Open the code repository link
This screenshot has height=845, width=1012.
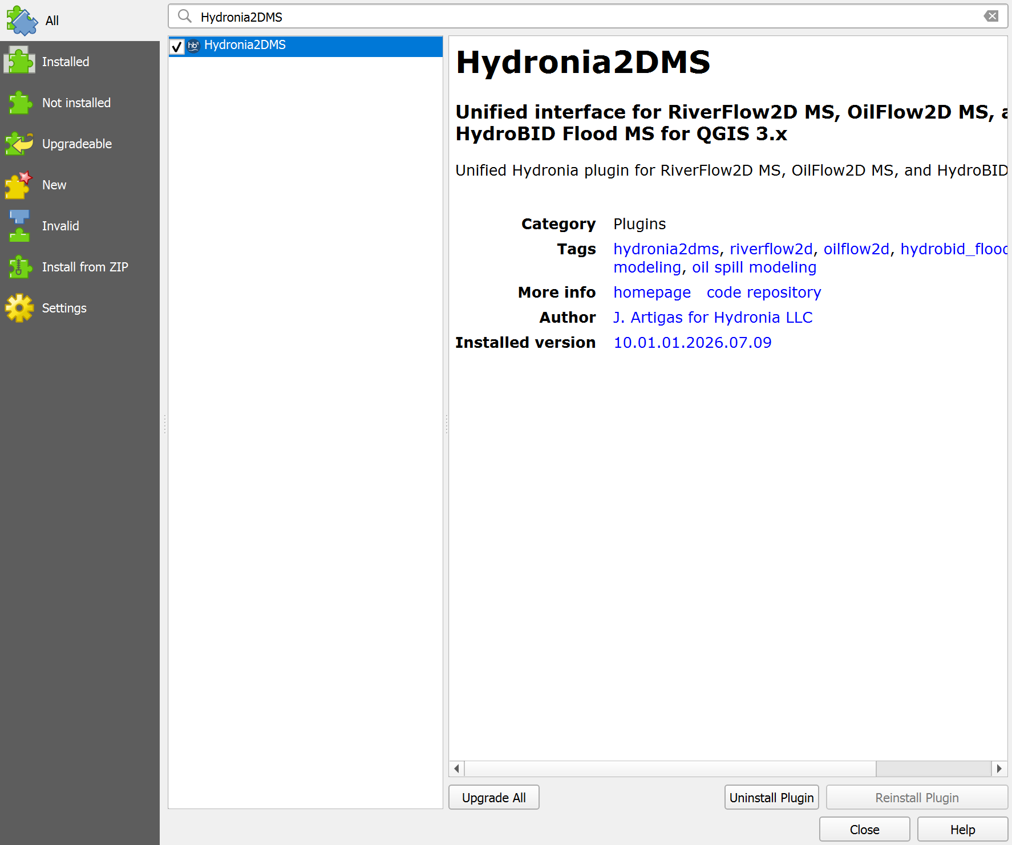point(764,292)
